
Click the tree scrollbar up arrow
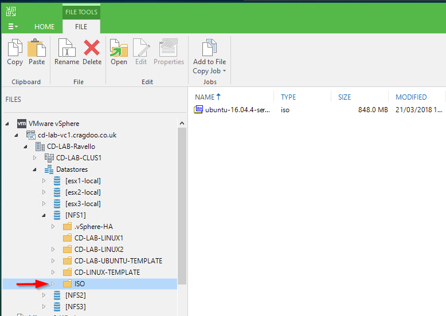click(x=182, y=123)
